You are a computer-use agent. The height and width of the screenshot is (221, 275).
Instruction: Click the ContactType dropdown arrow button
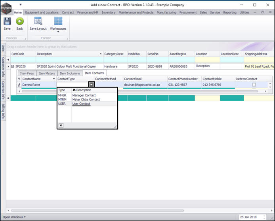coord(92,85)
